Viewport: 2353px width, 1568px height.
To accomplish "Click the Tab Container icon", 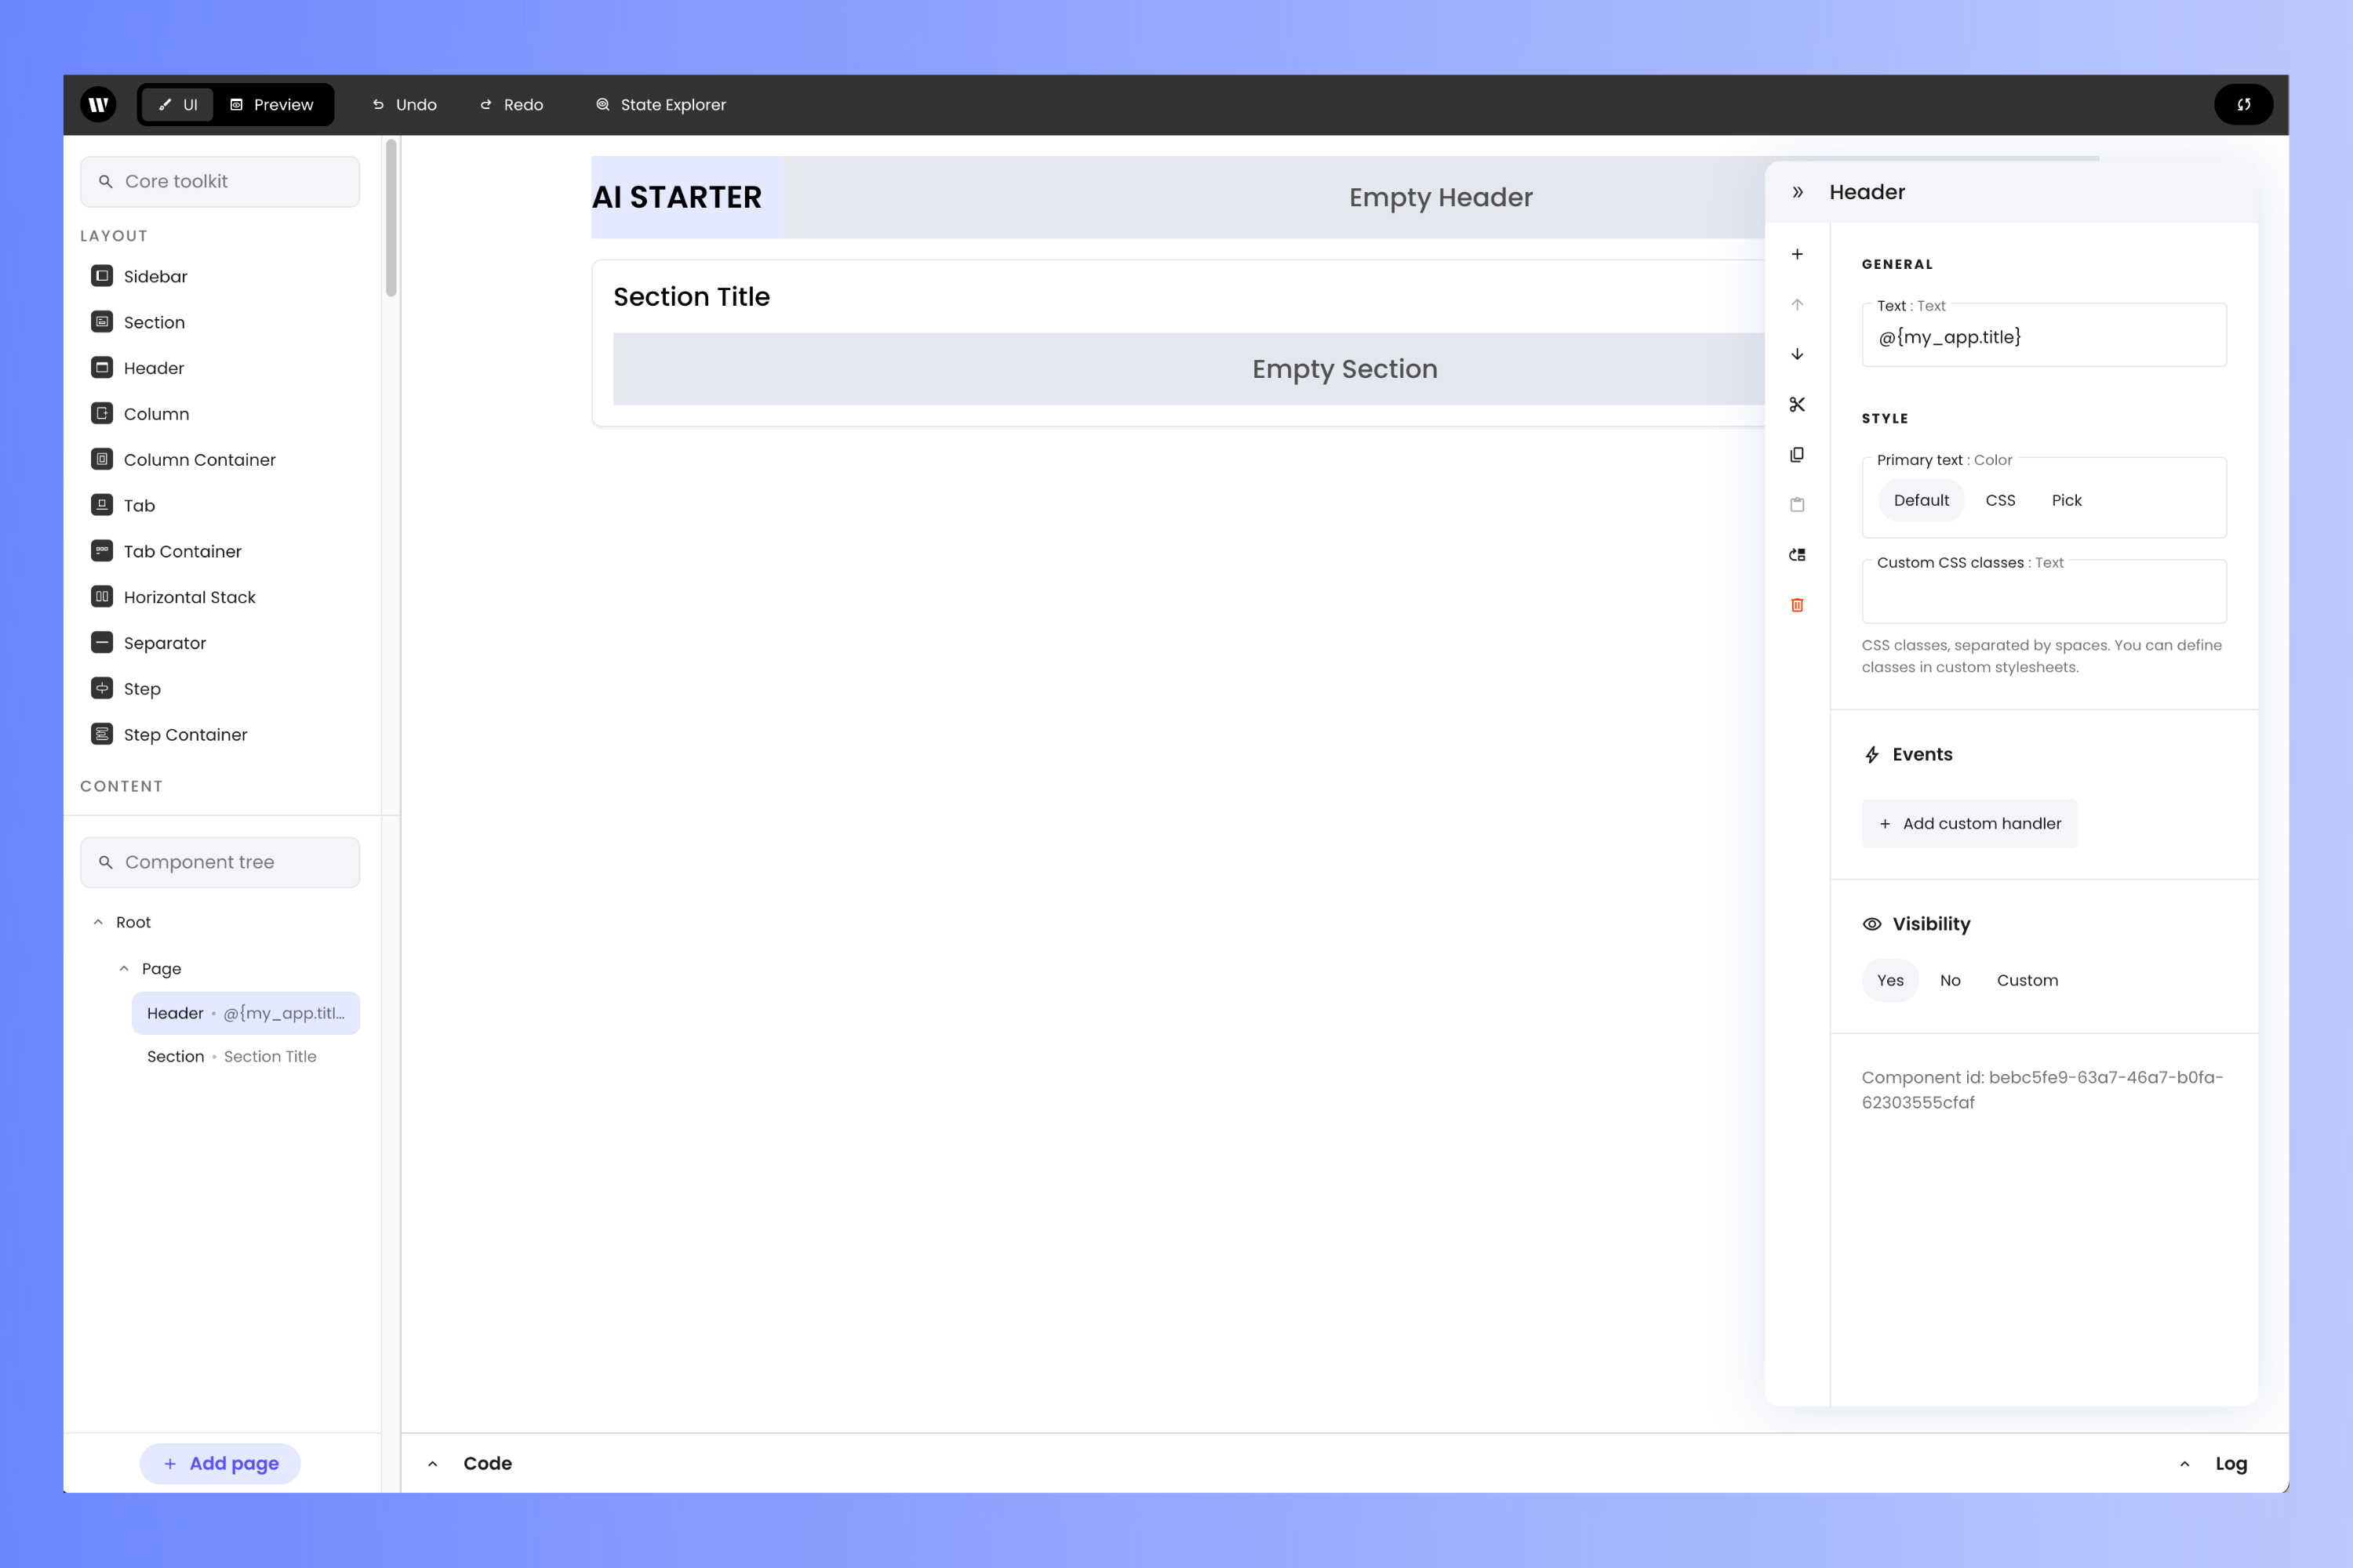I will (x=102, y=551).
